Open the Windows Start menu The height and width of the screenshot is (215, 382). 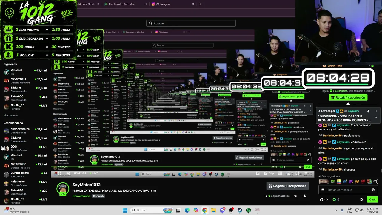pos(125,210)
